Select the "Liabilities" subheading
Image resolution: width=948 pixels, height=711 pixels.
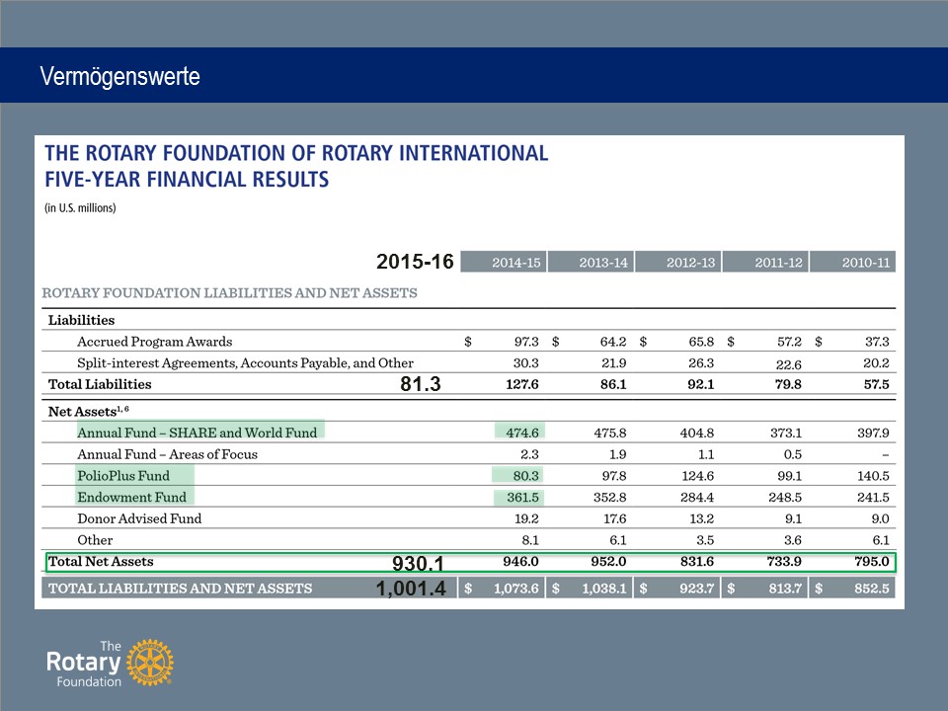point(82,320)
